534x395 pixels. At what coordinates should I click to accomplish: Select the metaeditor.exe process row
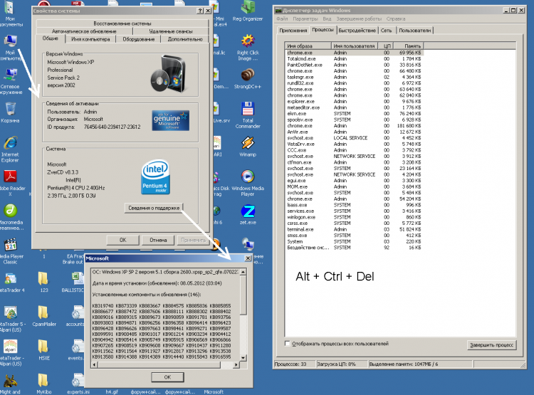pyautogui.click(x=354, y=107)
